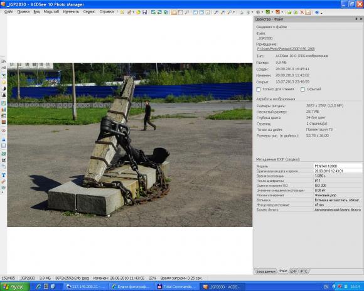Click the пуск Start button

tap(15, 287)
